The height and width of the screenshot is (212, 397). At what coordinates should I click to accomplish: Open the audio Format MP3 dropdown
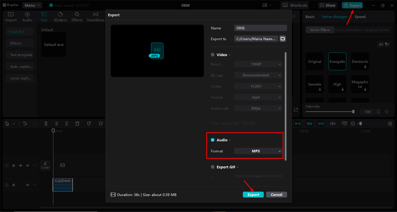pyautogui.click(x=258, y=151)
